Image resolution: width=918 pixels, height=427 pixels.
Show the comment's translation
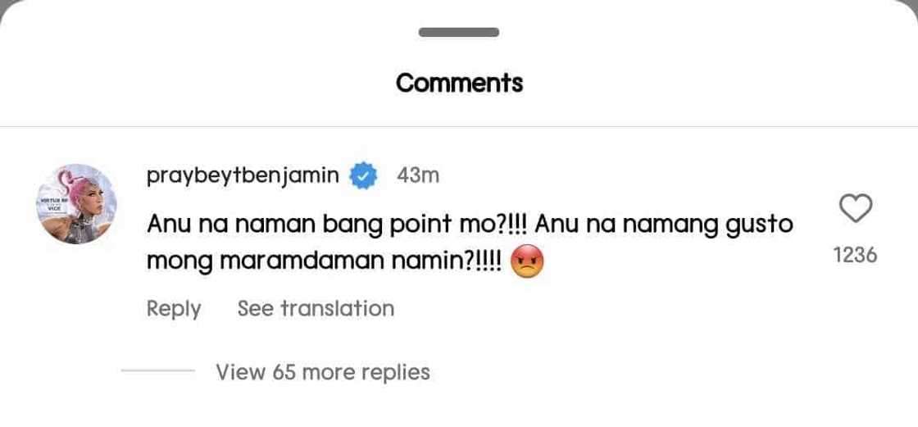click(316, 308)
